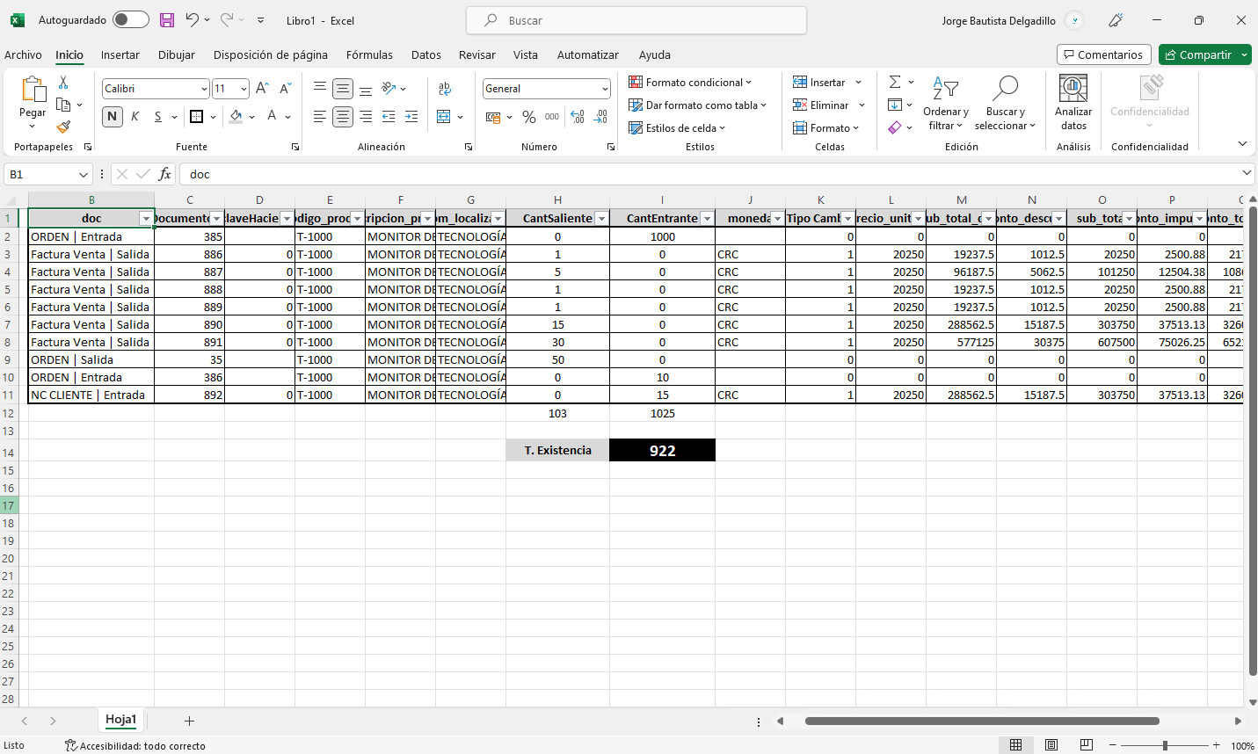Select the Hoja1 sheet tab
The image size is (1258, 754).
(121, 720)
